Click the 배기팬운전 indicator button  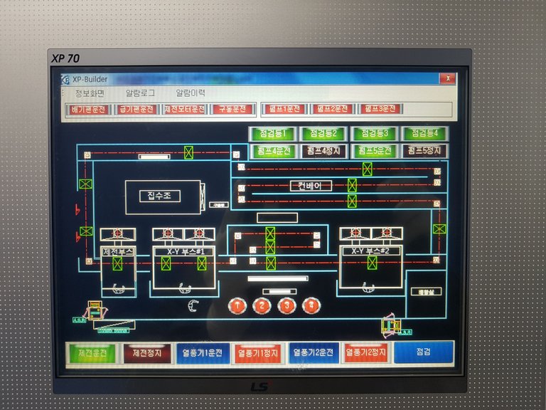(88, 110)
